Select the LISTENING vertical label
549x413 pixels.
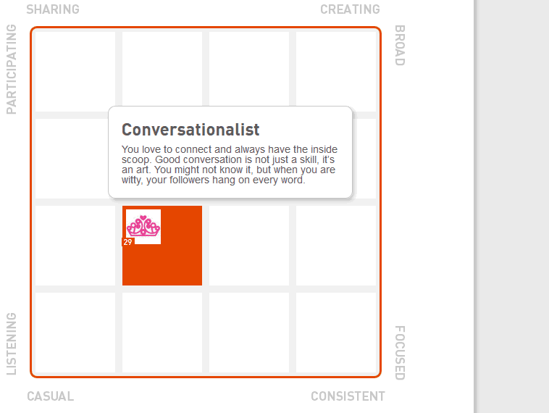(x=12, y=343)
